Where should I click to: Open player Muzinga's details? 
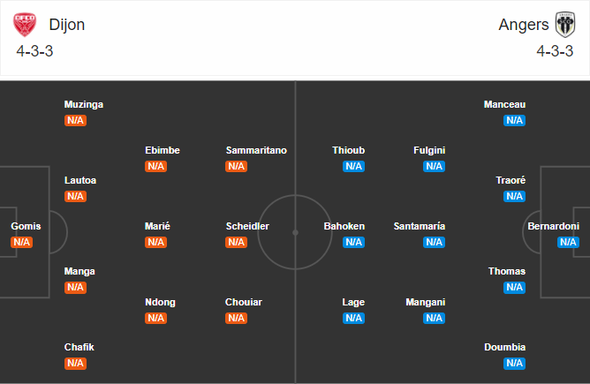coord(84,104)
